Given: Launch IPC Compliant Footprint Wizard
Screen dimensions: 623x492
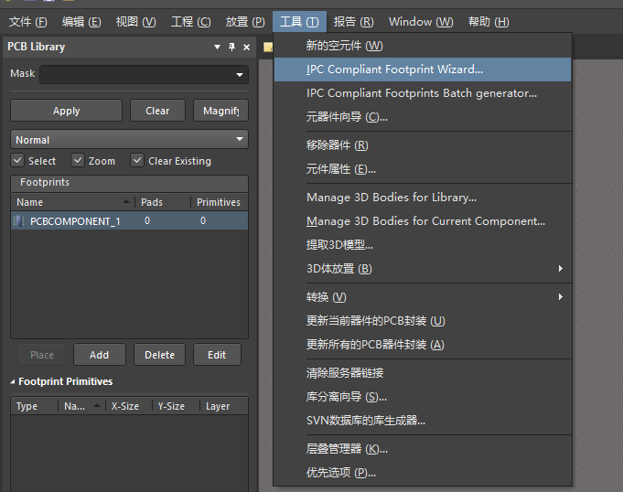Looking at the screenshot, I should [423, 70].
